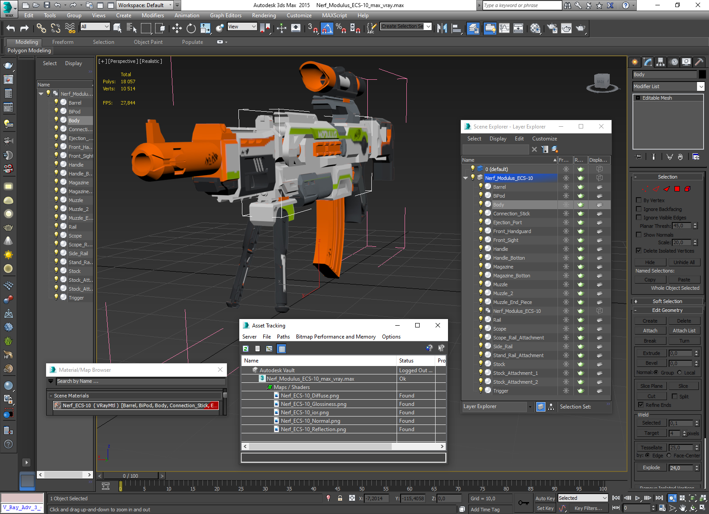Open the Create command panel tab
Screen dimensions: 709x514
[x=635, y=62]
